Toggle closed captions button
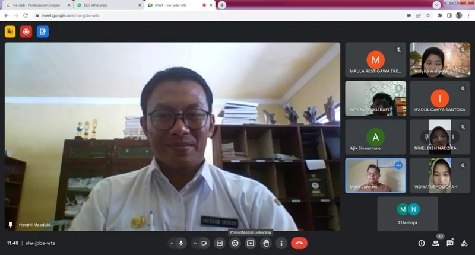 click(220, 243)
